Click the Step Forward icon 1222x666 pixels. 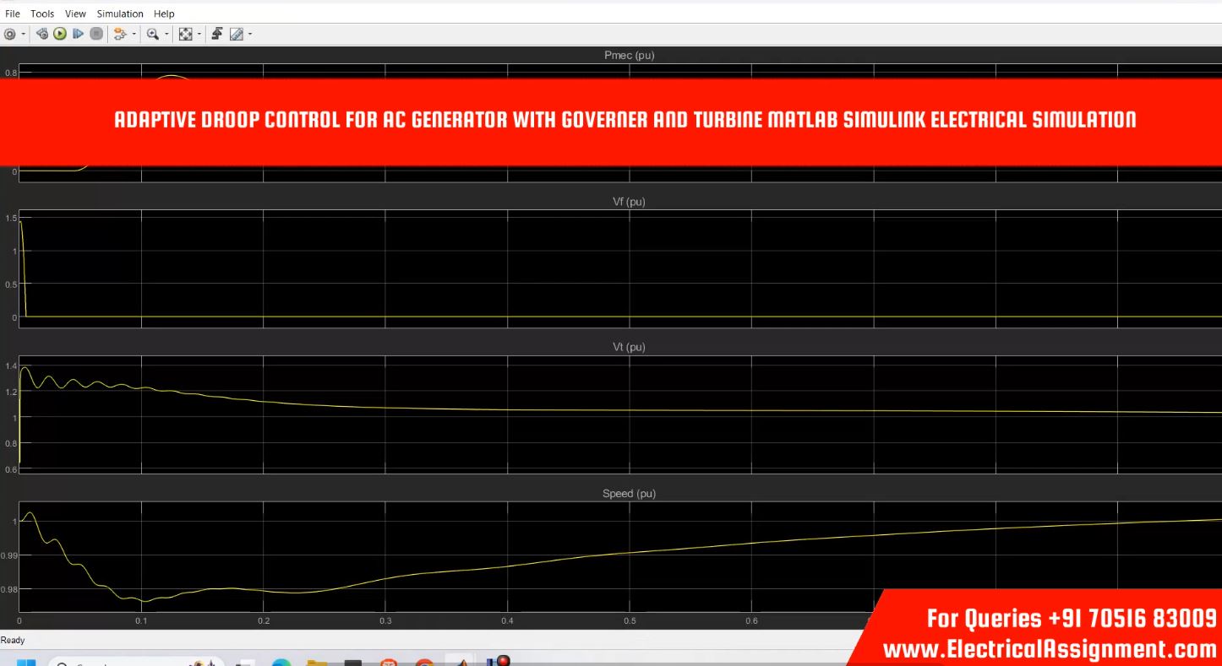tap(78, 34)
